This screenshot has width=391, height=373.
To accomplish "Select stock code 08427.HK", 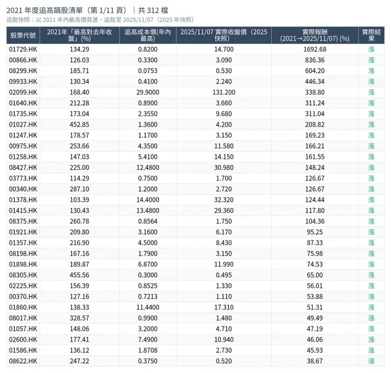I will click(23, 167).
